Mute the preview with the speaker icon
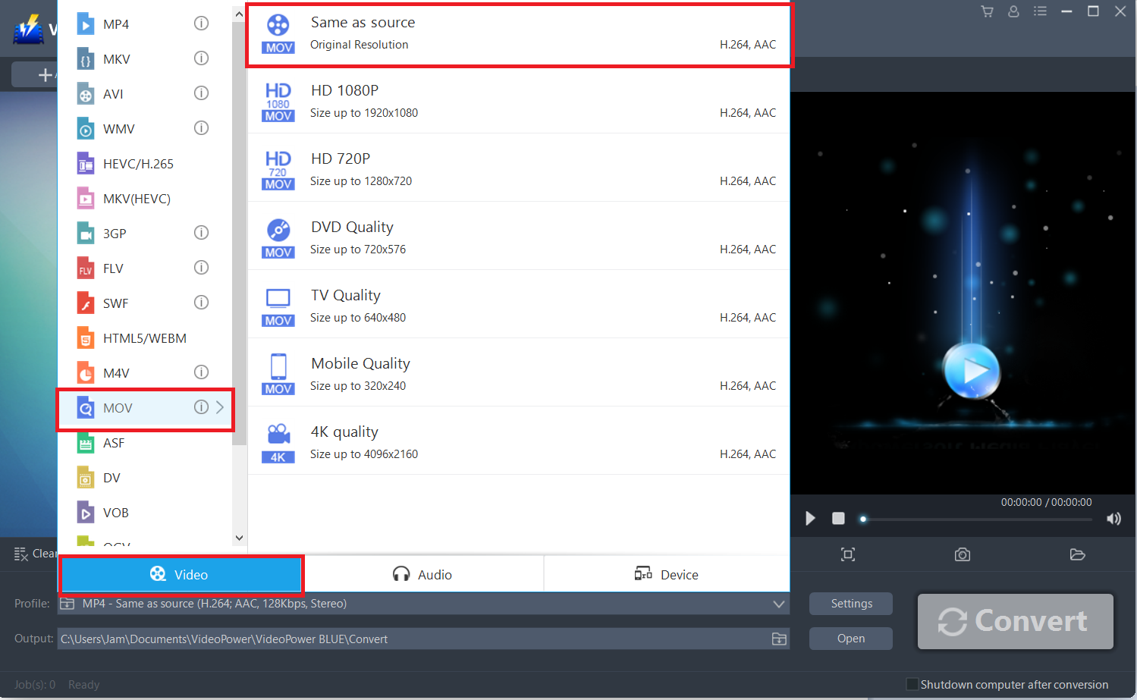Image resolution: width=1137 pixels, height=700 pixels. click(1113, 519)
